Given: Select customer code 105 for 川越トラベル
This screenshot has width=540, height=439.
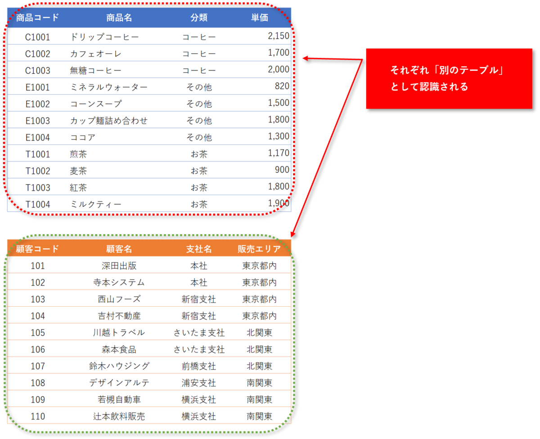Looking at the screenshot, I should pos(38,333).
